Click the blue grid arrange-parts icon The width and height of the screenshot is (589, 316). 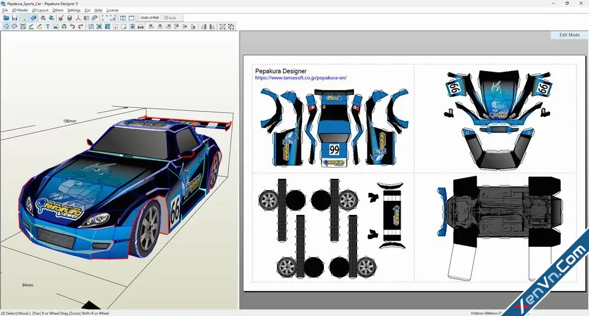click(107, 26)
